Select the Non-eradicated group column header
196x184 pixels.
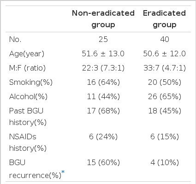tap(103, 19)
